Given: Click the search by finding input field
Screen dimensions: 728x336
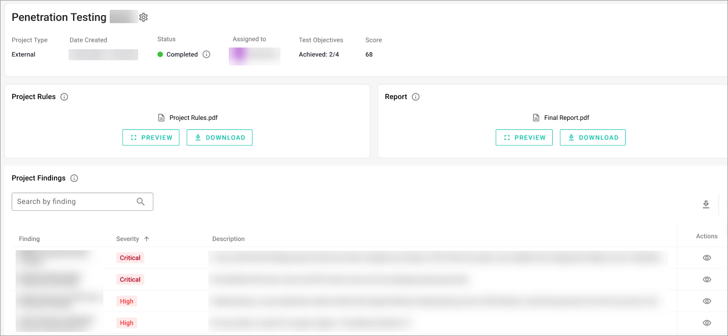Looking at the screenshot, I should (x=75, y=201).
